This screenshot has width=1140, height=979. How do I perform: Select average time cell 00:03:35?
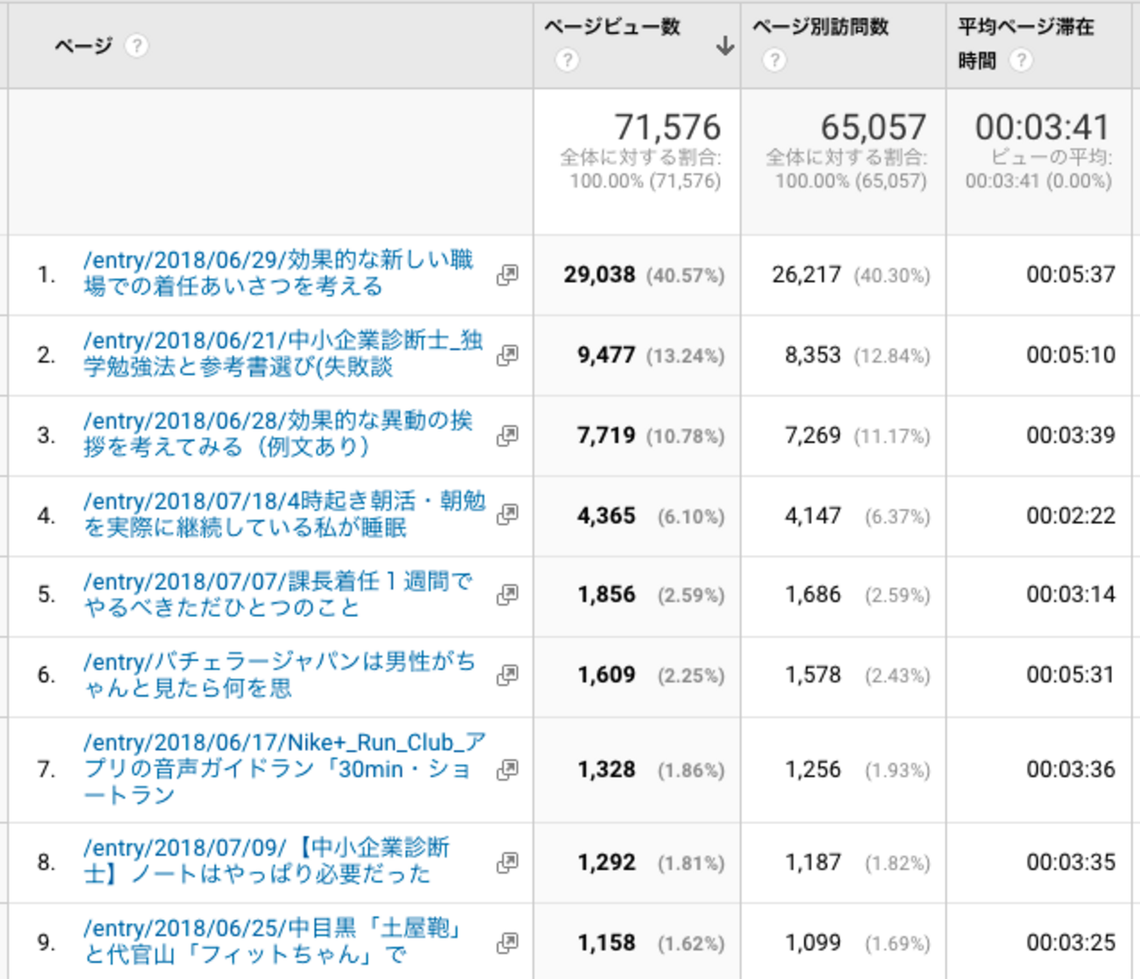pyautogui.click(x=1071, y=862)
